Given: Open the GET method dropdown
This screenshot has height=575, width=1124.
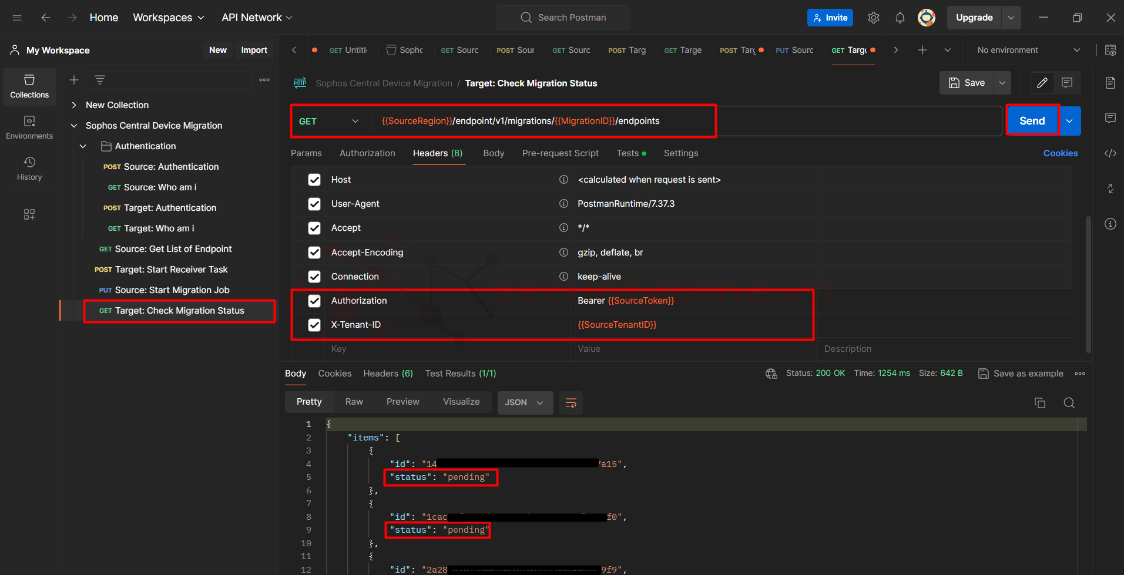Looking at the screenshot, I should tap(329, 121).
